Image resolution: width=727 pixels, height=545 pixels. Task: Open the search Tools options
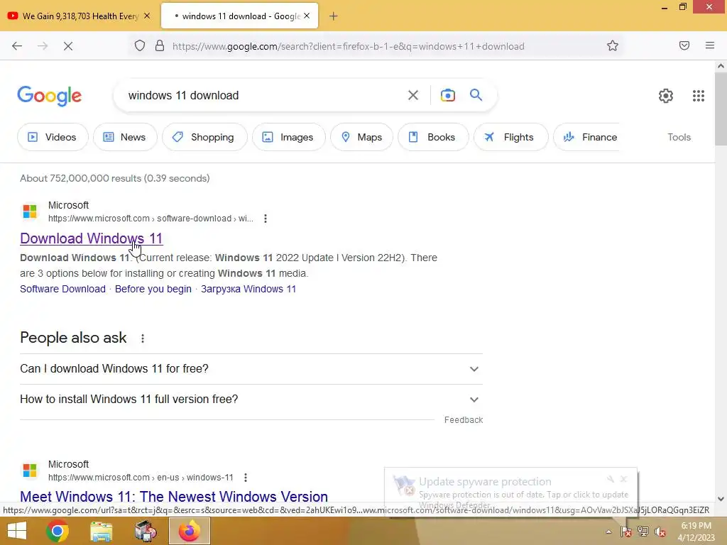[x=679, y=137]
